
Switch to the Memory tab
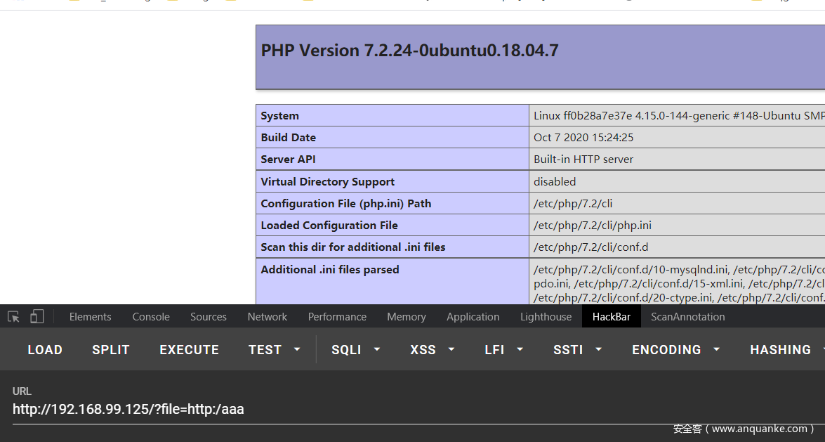[407, 317]
